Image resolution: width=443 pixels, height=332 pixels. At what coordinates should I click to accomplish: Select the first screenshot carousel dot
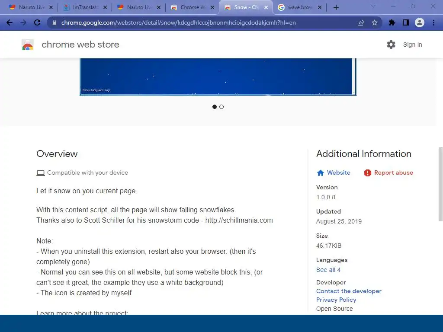(215, 107)
